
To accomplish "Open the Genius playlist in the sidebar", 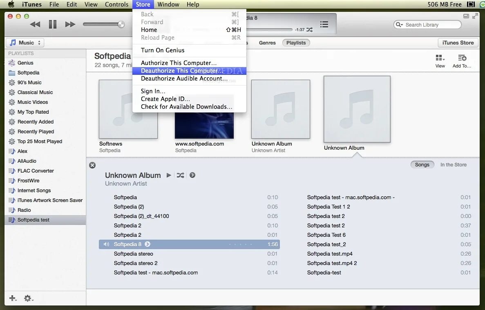I will coord(25,63).
